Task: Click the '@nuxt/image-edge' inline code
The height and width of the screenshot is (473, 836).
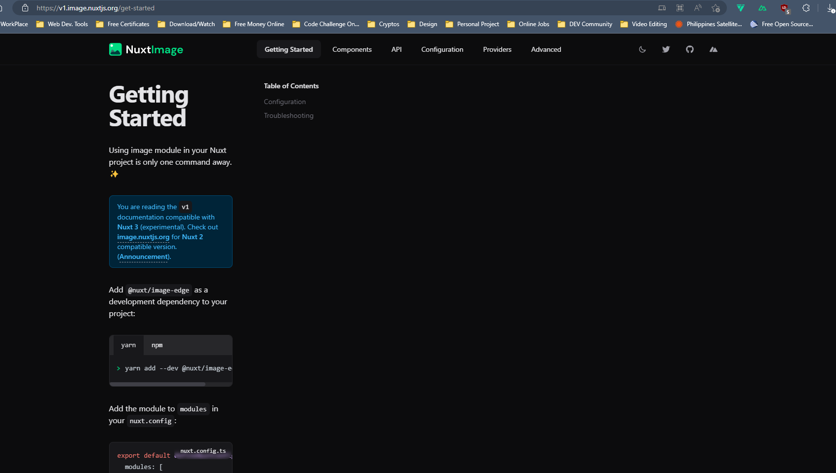Action: pos(159,290)
